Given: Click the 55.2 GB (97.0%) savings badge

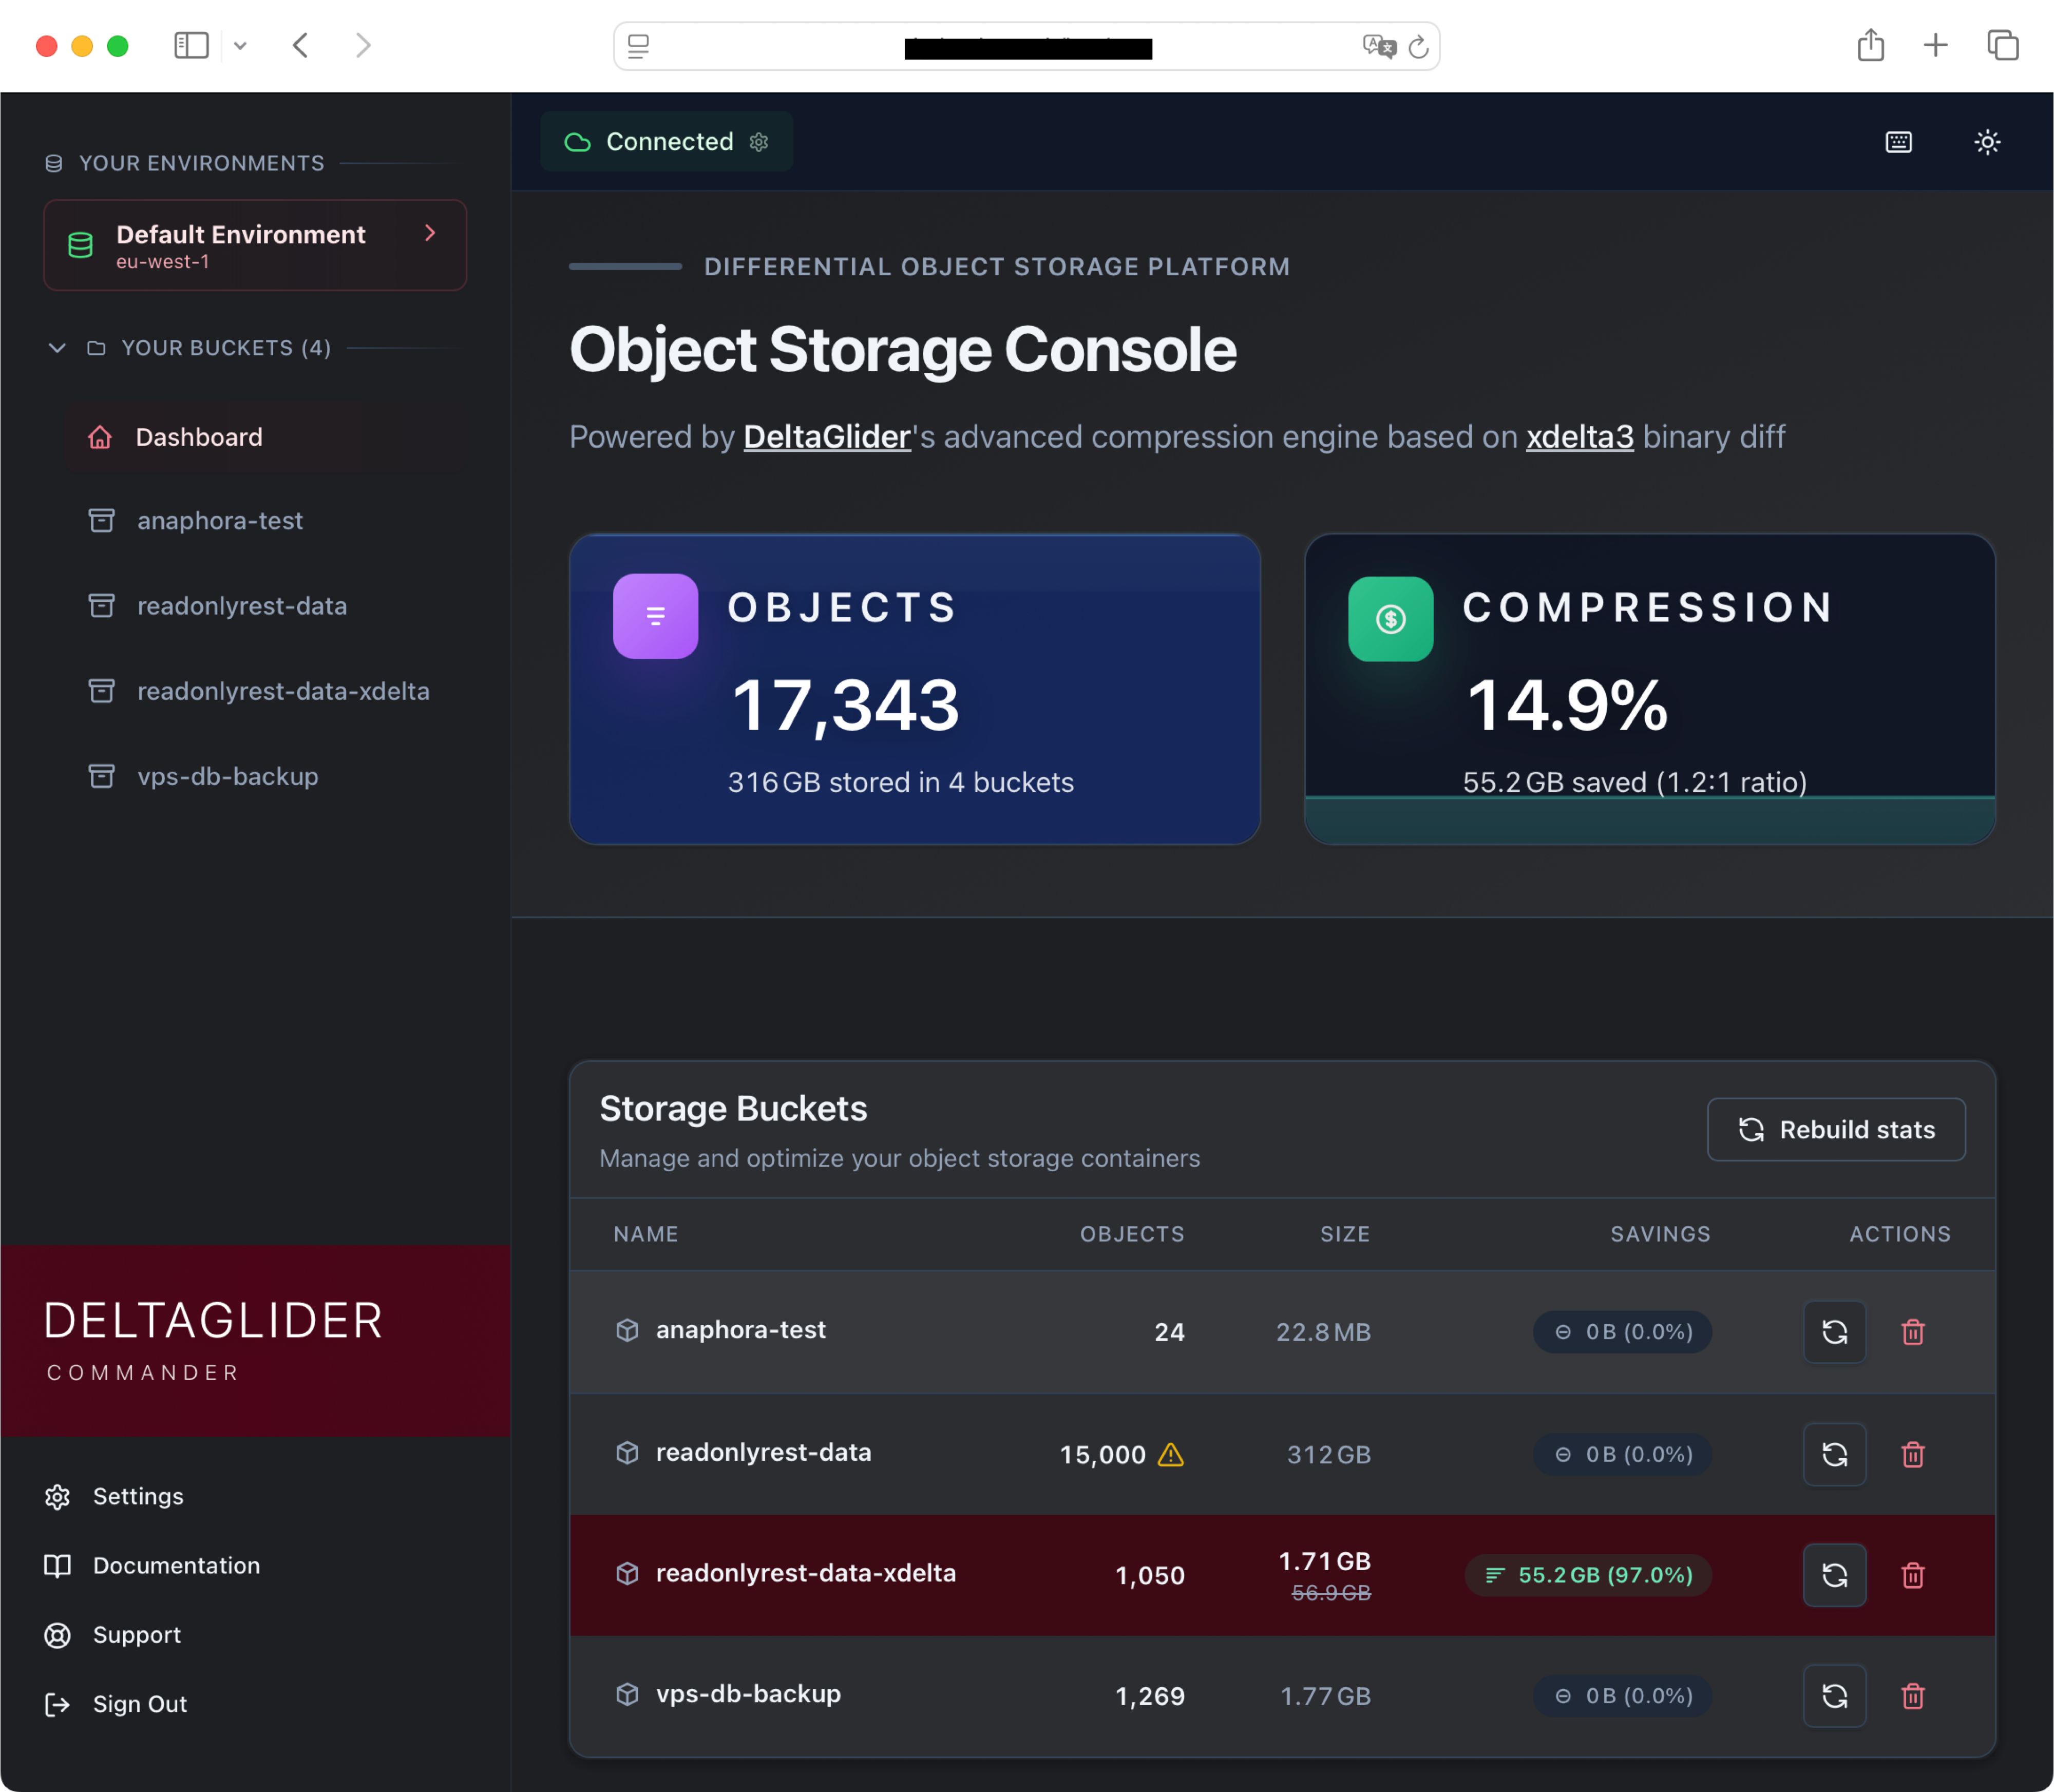Looking at the screenshot, I should tap(1587, 1575).
